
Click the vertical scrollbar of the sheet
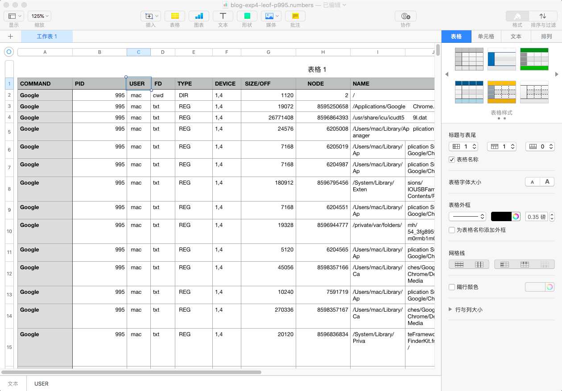point(438,49)
